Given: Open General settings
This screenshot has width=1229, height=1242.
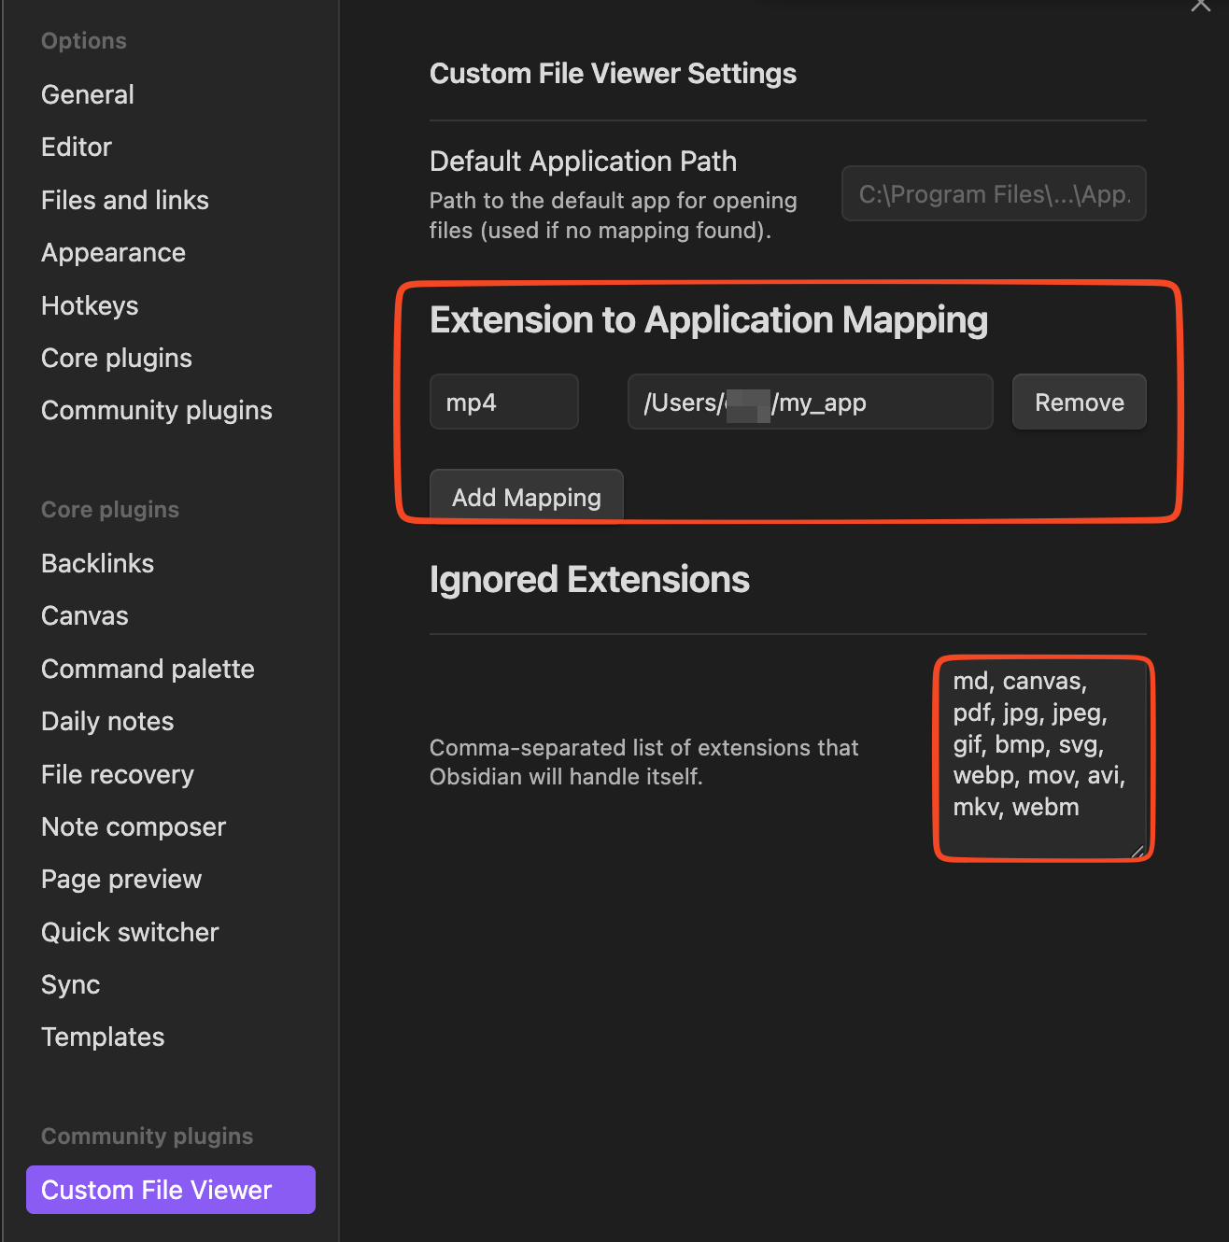Looking at the screenshot, I should pos(88,94).
